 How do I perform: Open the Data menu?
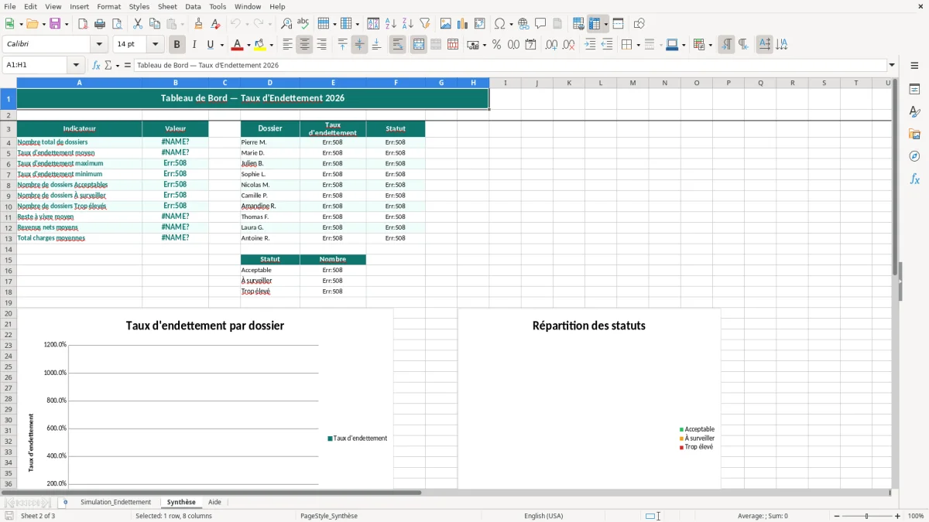click(193, 6)
